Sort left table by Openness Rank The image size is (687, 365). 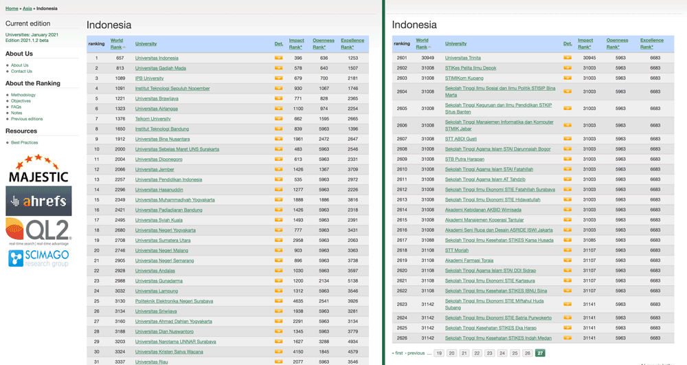[324, 43]
